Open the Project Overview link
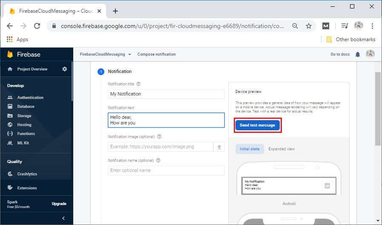This screenshot has width=382, height=225. coord(32,69)
